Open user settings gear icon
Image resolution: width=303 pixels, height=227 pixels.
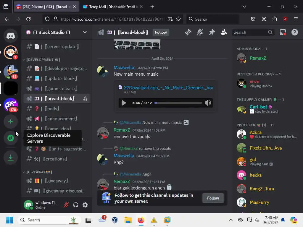[85, 205]
